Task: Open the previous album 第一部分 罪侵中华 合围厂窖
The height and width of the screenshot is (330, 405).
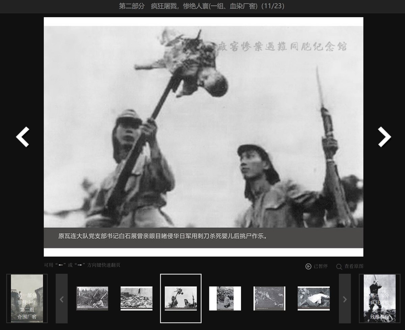Action: (x=27, y=298)
